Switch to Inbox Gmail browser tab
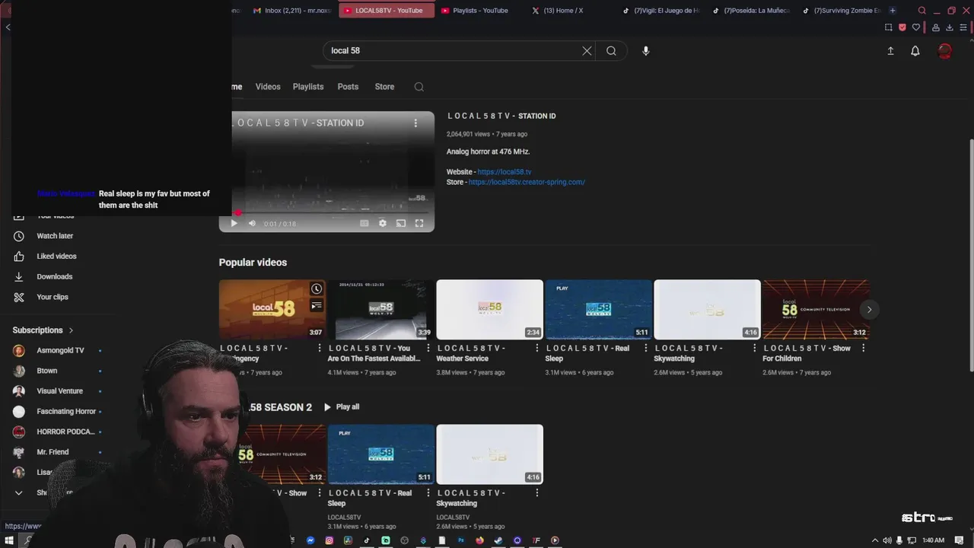 291,11
